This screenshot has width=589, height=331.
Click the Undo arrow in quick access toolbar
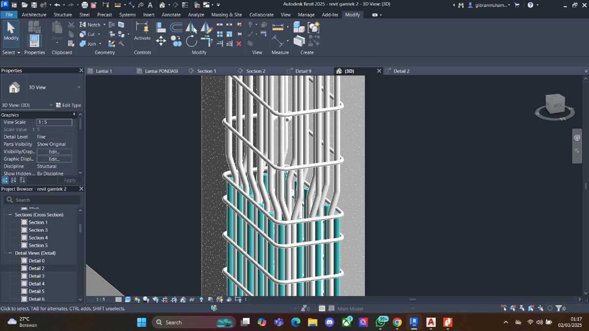tap(57, 5)
